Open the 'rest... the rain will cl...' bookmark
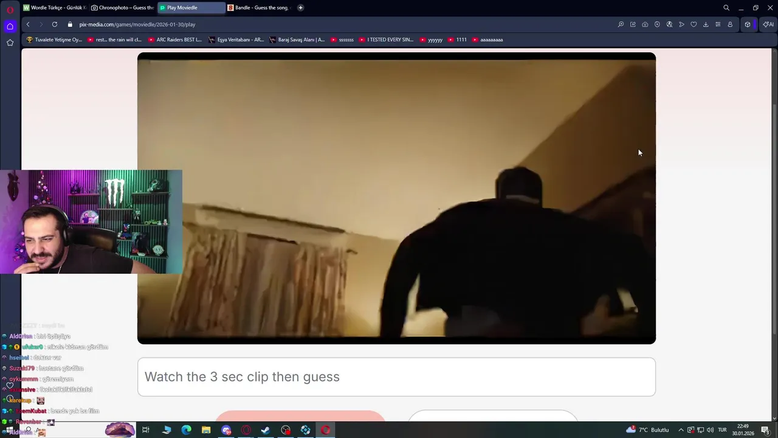 tap(114, 40)
